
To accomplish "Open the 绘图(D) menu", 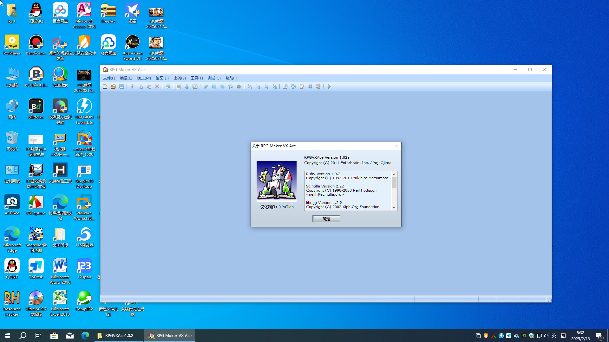I will pyautogui.click(x=162, y=78).
